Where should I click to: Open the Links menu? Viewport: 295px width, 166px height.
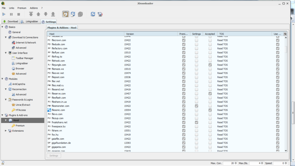click(12, 8)
